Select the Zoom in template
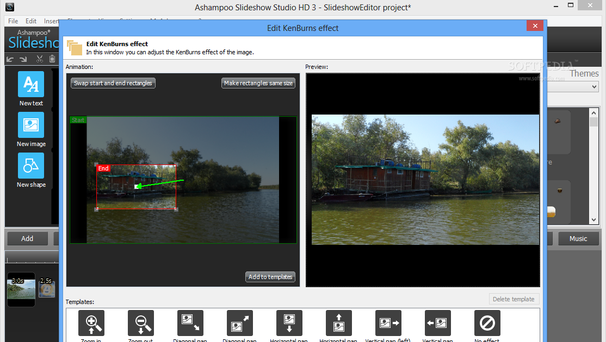 (91, 323)
